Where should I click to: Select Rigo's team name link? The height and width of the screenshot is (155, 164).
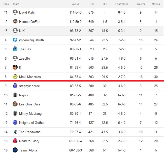coord(23,95)
